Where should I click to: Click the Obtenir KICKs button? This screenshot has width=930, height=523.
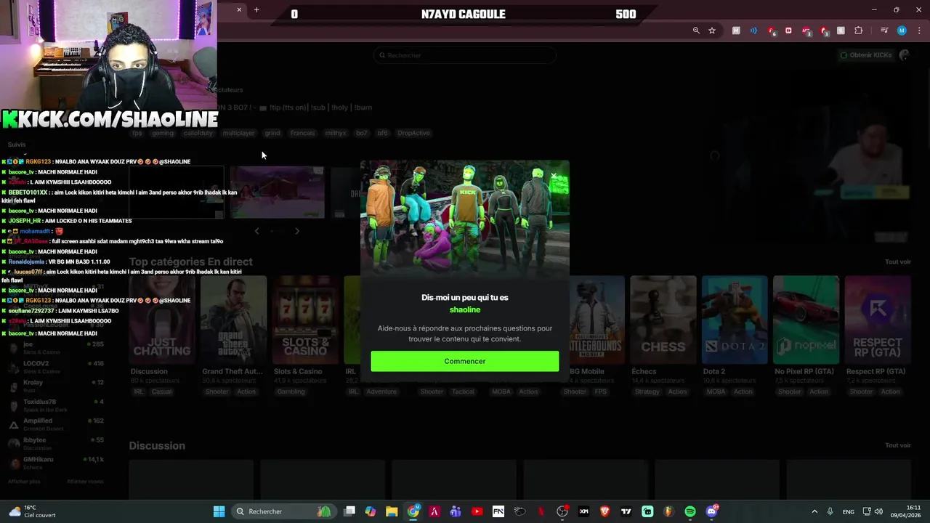pyautogui.click(x=866, y=55)
